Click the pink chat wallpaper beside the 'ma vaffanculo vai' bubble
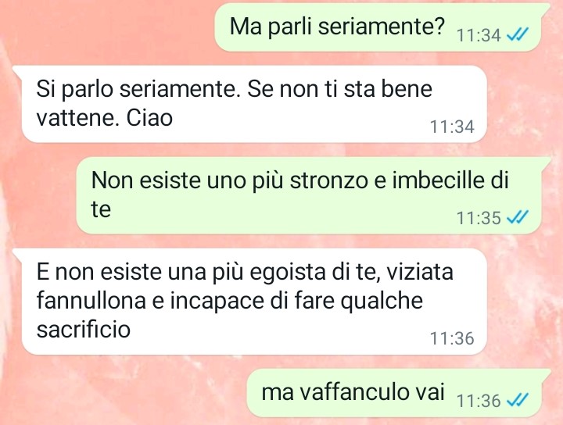Screen dimensions: 563x425 pyautogui.click(x=122, y=393)
